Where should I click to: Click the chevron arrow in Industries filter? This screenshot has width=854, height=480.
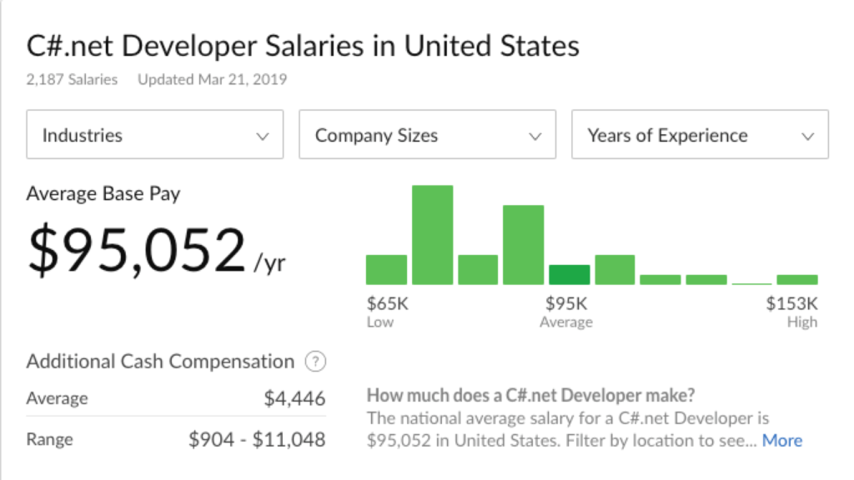(x=263, y=136)
